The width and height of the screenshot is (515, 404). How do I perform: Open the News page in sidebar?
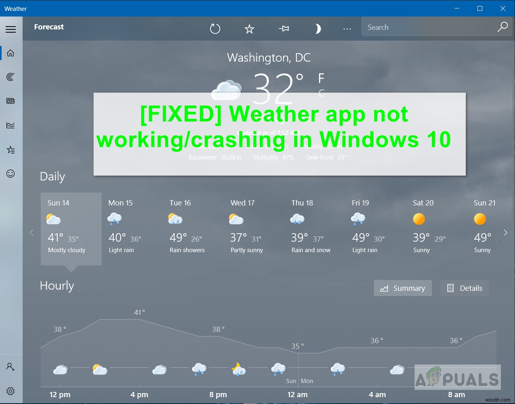11,101
